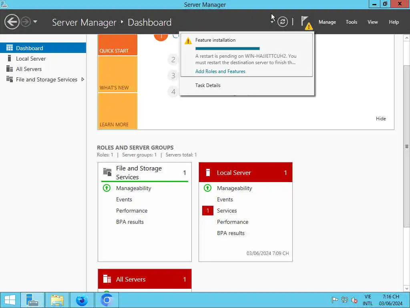The width and height of the screenshot is (410, 308).
Task: Click step 3 circle in welcome tile
Action: point(173,76)
